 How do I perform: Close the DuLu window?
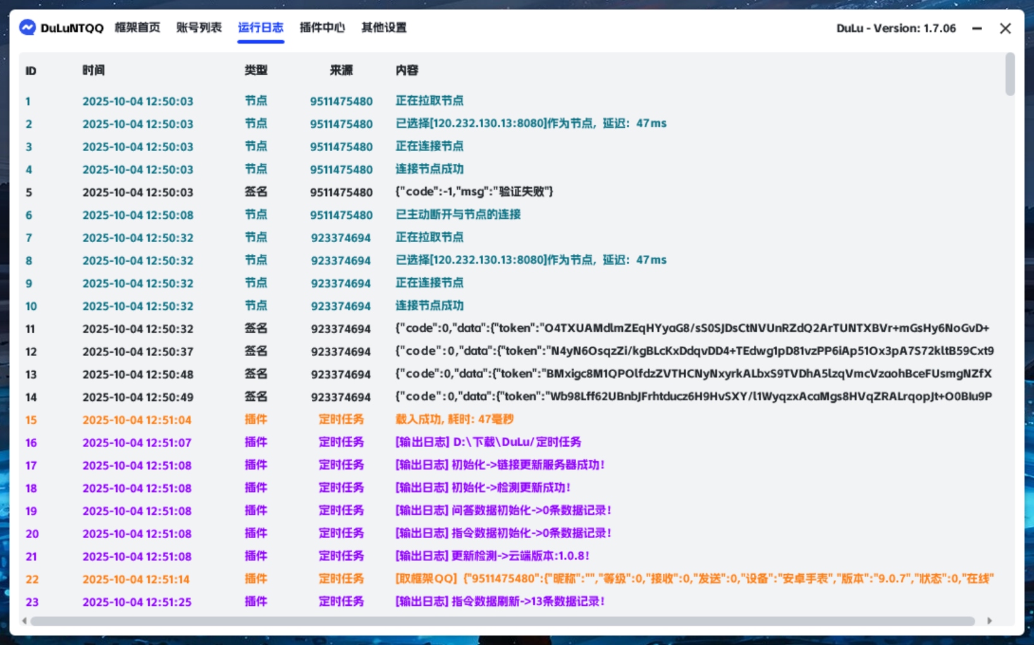(1005, 28)
